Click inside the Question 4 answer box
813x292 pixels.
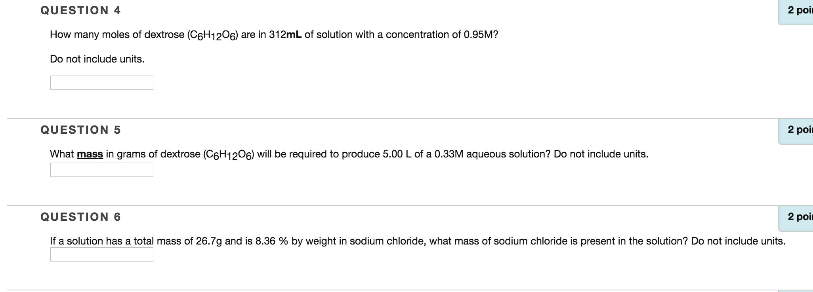[x=101, y=83]
